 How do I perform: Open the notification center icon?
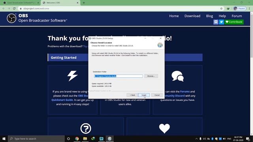coord(248,138)
